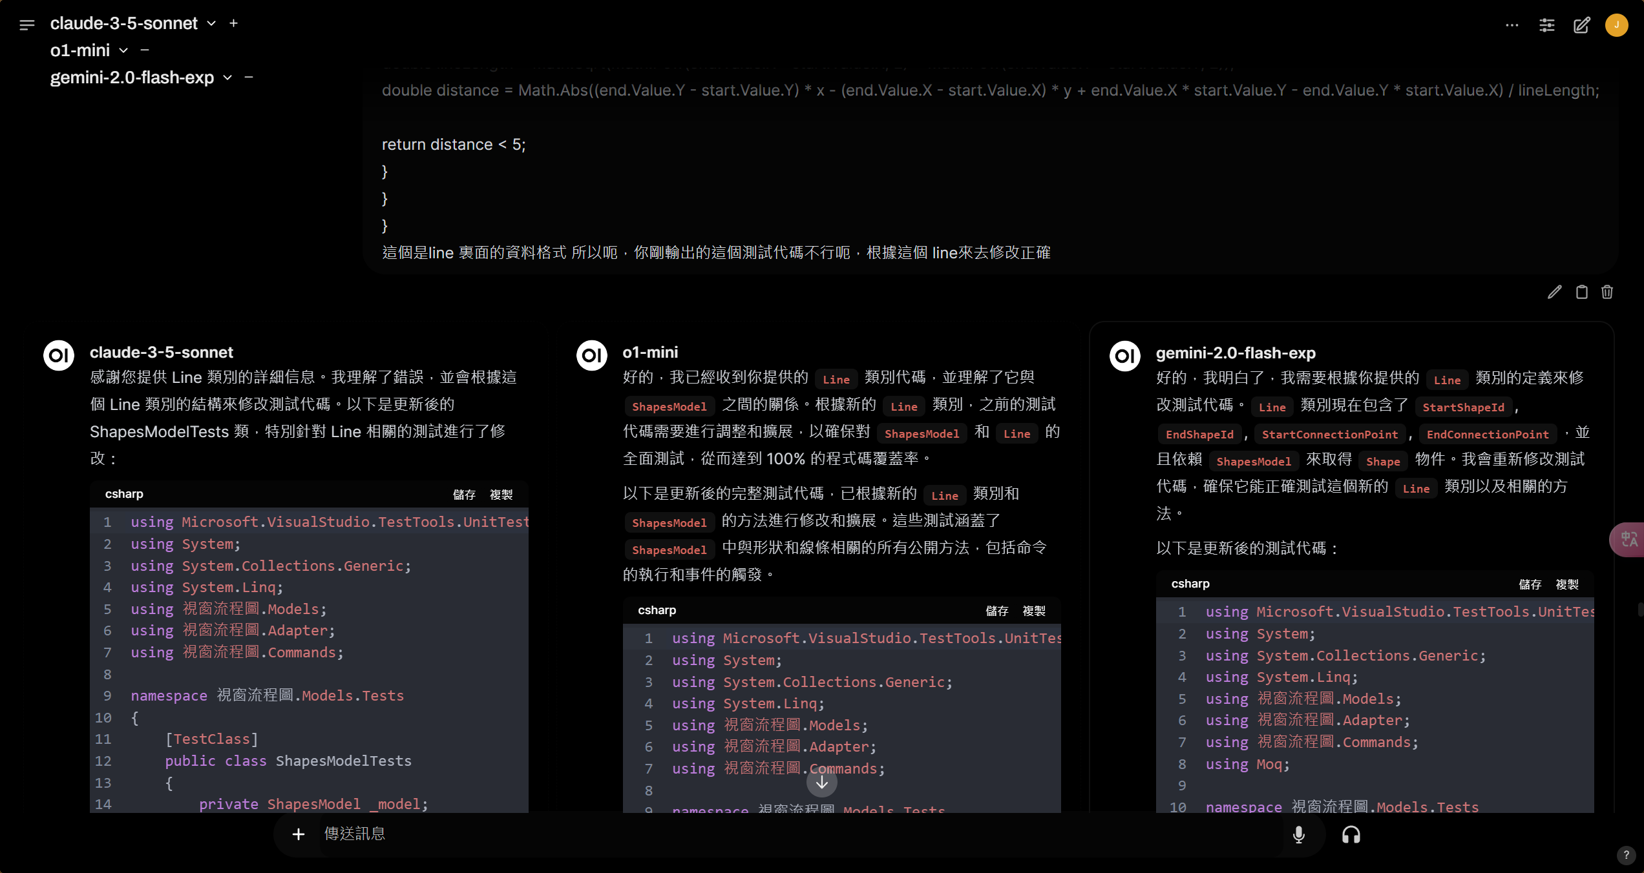
Task: Edit the user message with pencil icon
Action: (x=1555, y=293)
